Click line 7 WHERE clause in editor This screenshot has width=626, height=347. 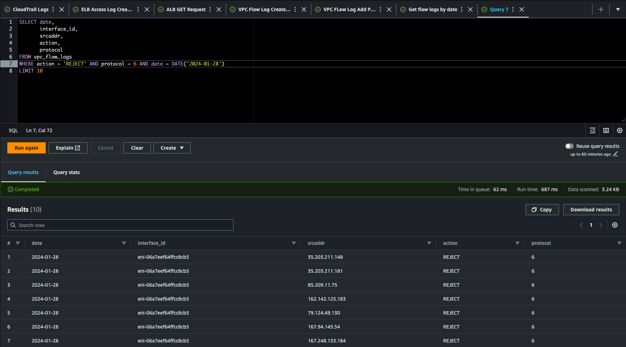point(122,64)
